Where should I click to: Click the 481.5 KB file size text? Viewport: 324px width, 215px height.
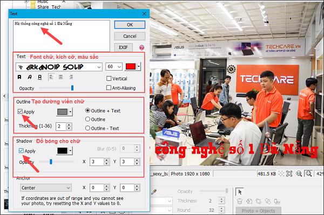(267, 174)
